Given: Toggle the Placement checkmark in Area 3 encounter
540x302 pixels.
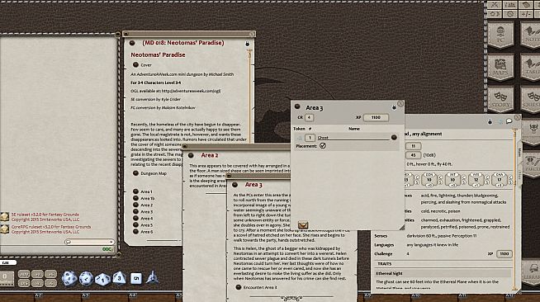Looking at the screenshot, I should tap(323, 146).
